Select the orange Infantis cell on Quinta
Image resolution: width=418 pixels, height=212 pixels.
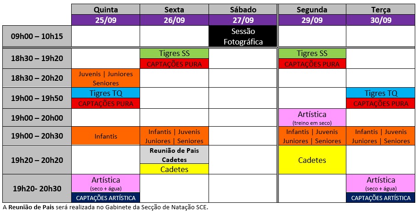pos(106,136)
